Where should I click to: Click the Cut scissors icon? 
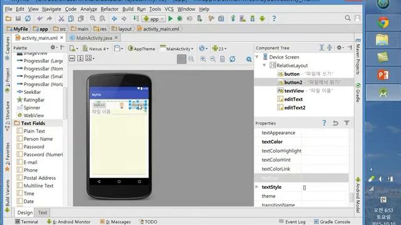click(x=61, y=19)
